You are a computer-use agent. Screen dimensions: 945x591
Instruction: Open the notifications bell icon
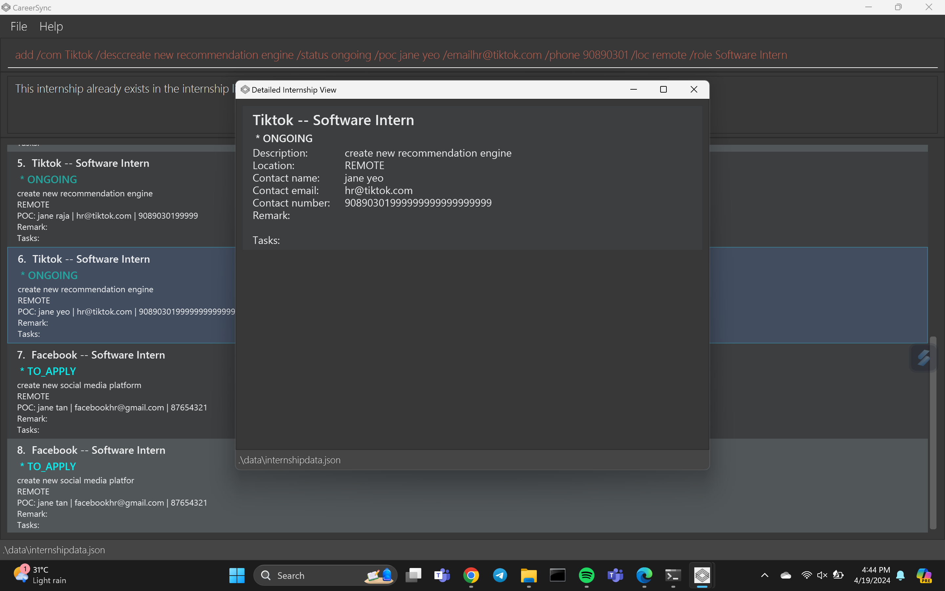[900, 575]
